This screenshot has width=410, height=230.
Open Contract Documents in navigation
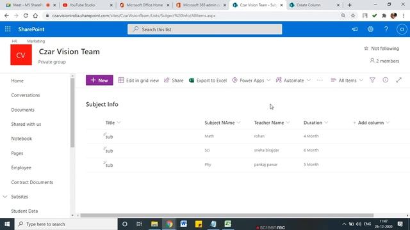(32, 182)
